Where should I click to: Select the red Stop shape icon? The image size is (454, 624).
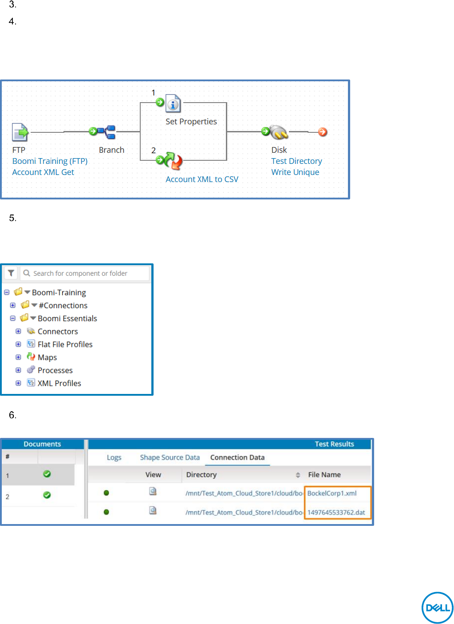323,132
